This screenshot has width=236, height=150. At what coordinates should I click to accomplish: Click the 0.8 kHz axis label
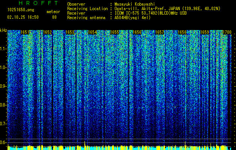3,105
